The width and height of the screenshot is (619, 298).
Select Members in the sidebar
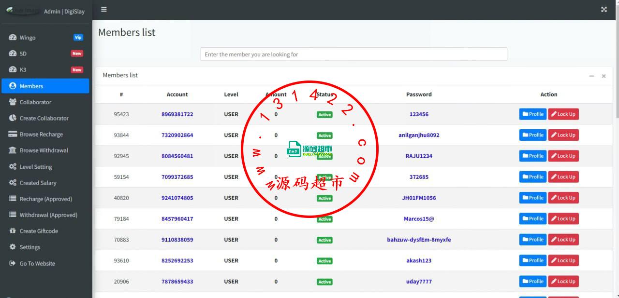pos(46,86)
